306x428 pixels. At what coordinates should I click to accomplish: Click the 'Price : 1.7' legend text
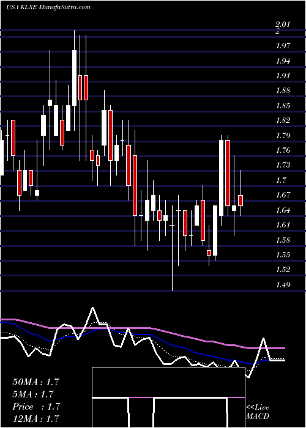[x=36, y=407]
